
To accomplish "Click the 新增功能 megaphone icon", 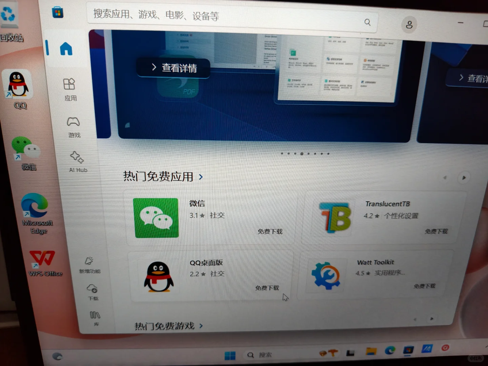I will 89,261.
